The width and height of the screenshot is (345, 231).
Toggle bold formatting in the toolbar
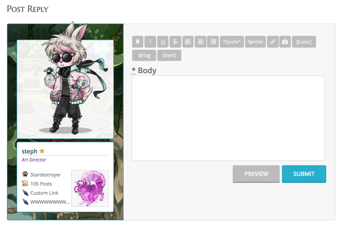[138, 42]
